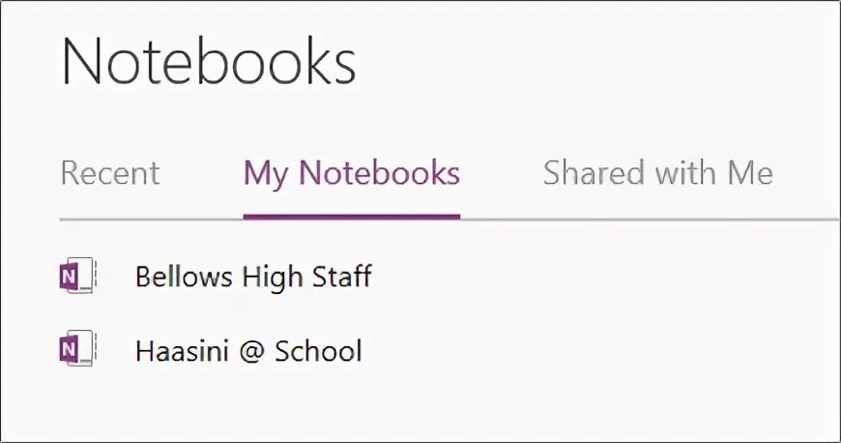Click the OneNote icon beside Bellows High Staff
The image size is (841, 443).
pyautogui.click(x=76, y=278)
